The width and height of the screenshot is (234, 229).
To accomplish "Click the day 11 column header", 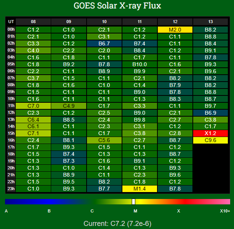I will pyautogui.click(x=140, y=22).
